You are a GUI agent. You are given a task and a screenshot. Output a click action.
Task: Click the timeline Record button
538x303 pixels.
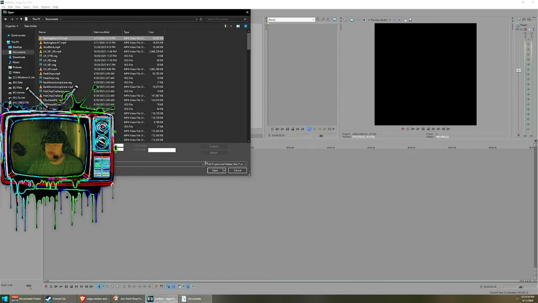pos(46,287)
